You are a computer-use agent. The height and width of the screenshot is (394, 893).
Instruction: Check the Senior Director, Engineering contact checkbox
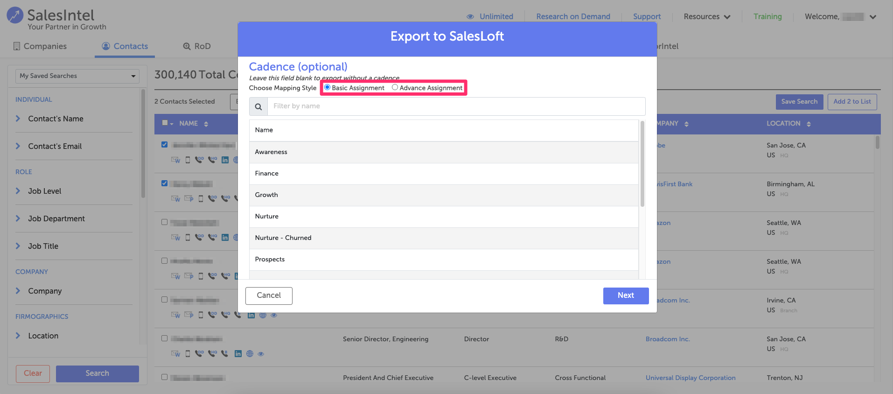point(164,338)
